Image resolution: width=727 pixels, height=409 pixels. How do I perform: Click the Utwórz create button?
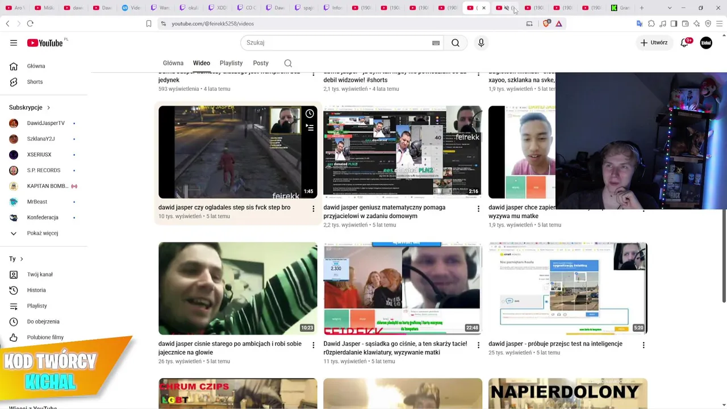[x=654, y=43]
